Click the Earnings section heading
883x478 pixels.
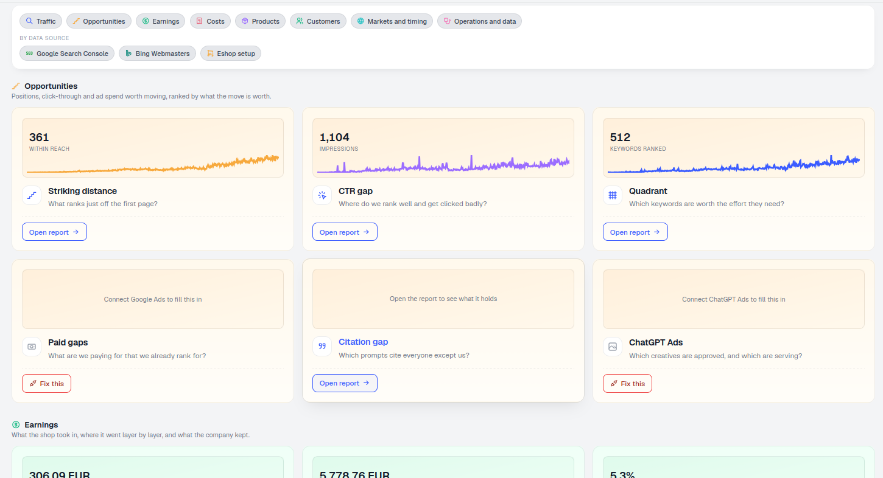pyautogui.click(x=41, y=424)
